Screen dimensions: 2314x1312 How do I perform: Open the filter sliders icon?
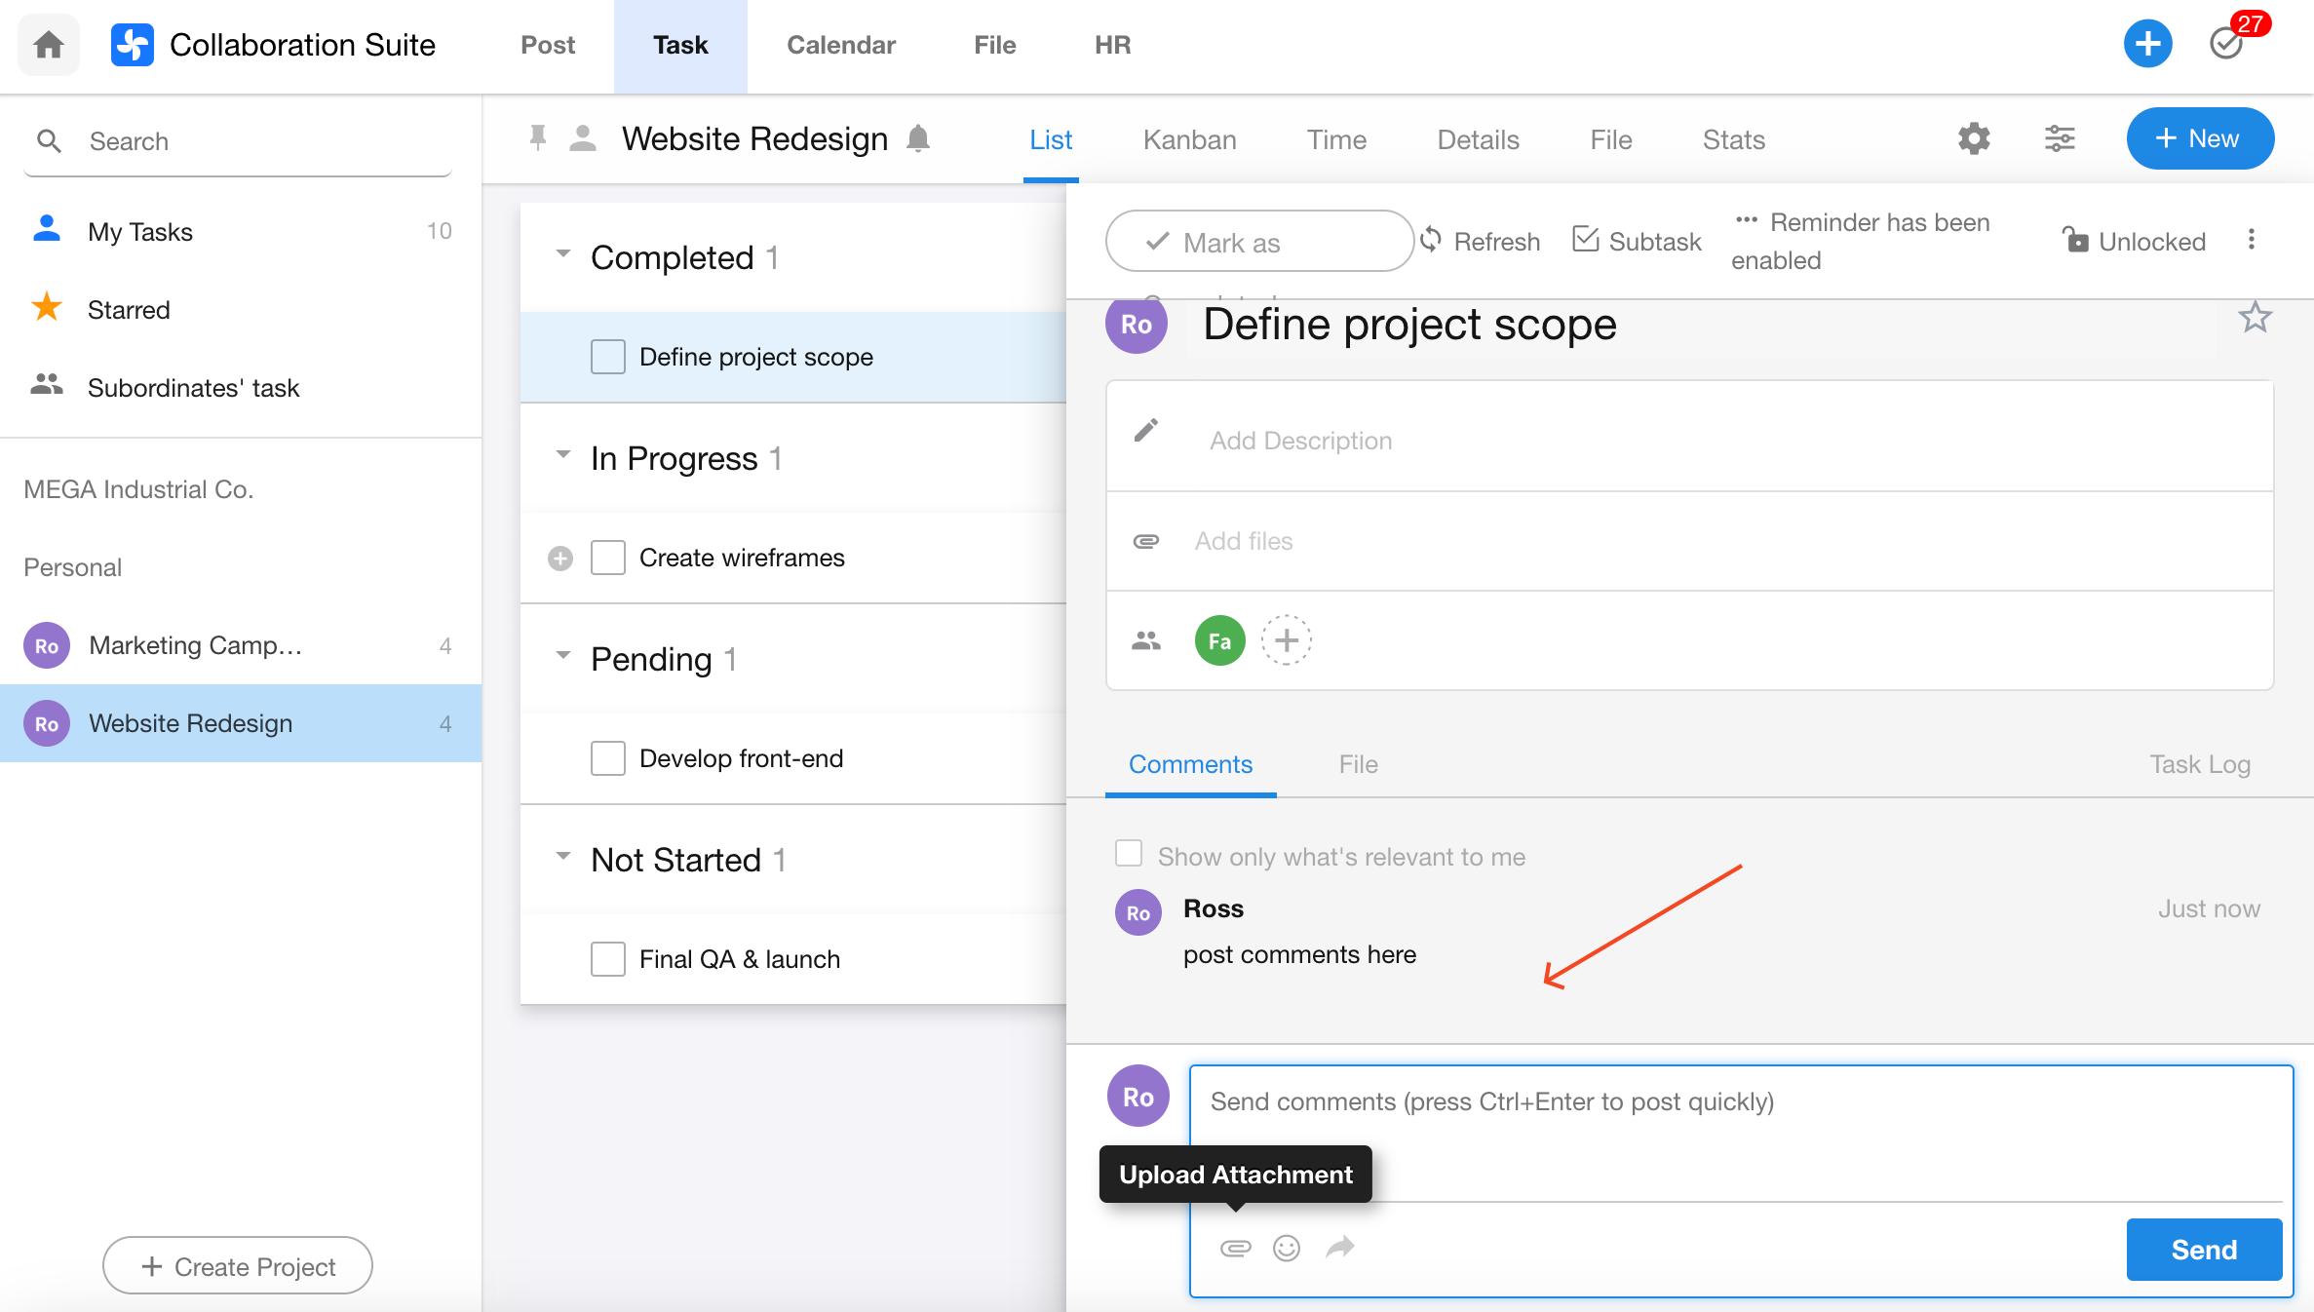pos(2059,139)
